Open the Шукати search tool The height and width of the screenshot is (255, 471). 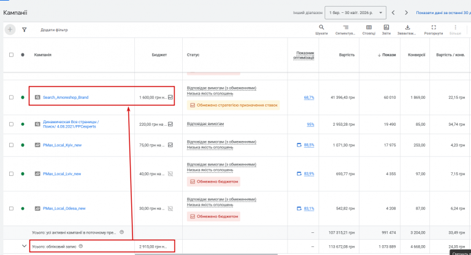pos(321,29)
